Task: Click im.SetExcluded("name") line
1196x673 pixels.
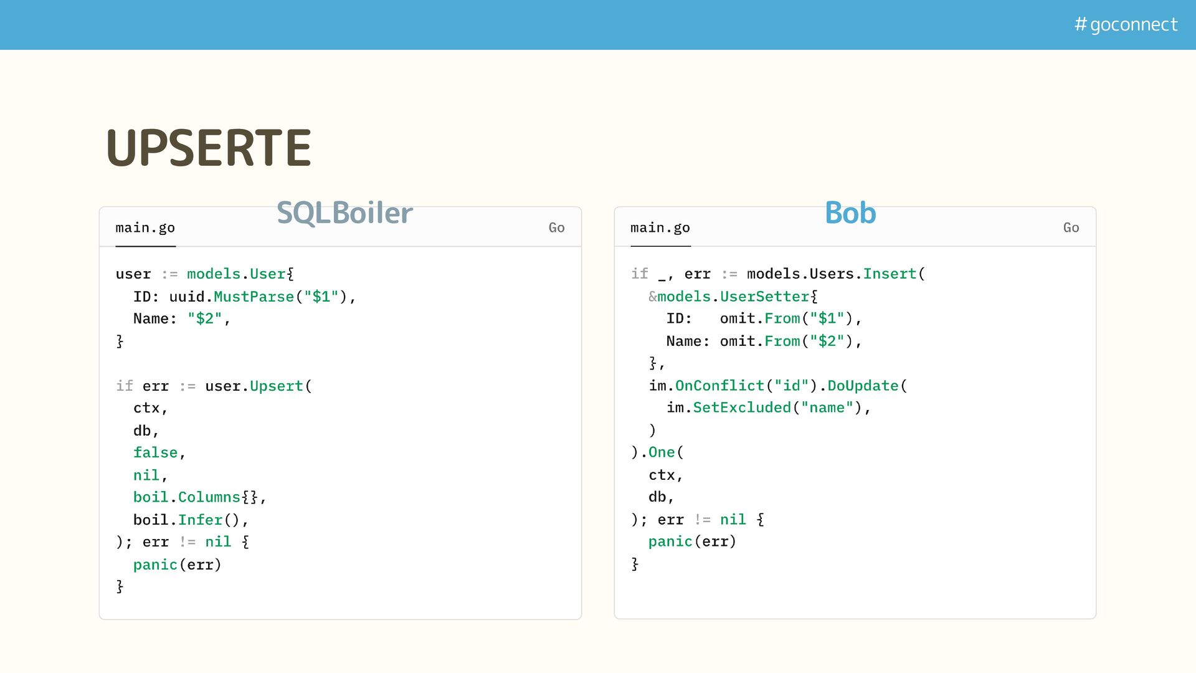Action: (x=764, y=408)
